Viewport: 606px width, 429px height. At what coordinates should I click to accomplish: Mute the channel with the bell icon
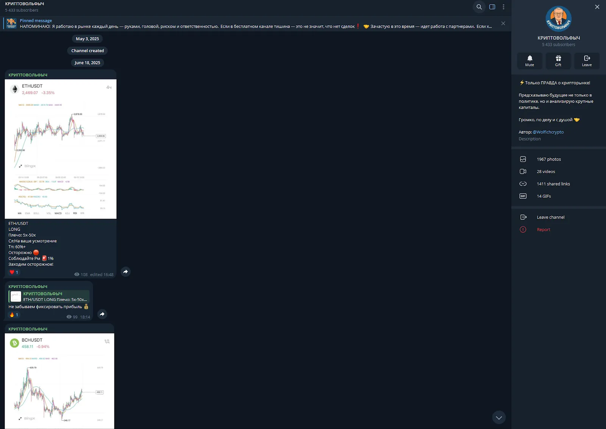[529, 61]
